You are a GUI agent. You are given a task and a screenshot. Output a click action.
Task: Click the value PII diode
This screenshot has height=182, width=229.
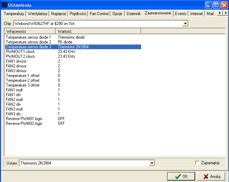(65, 42)
